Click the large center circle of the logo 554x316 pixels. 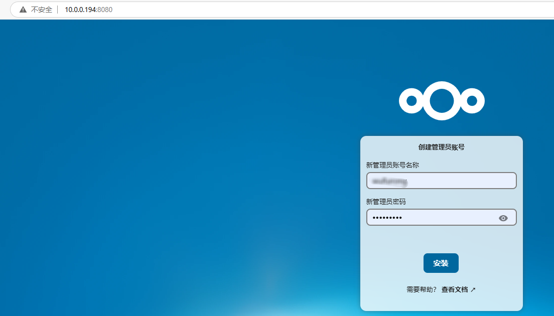point(442,101)
